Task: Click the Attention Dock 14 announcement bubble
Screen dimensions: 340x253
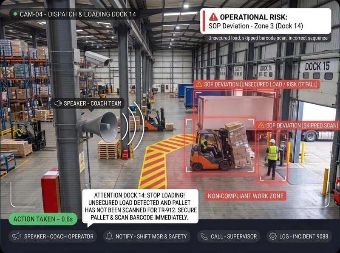Action: pyautogui.click(x=140, y=206)
